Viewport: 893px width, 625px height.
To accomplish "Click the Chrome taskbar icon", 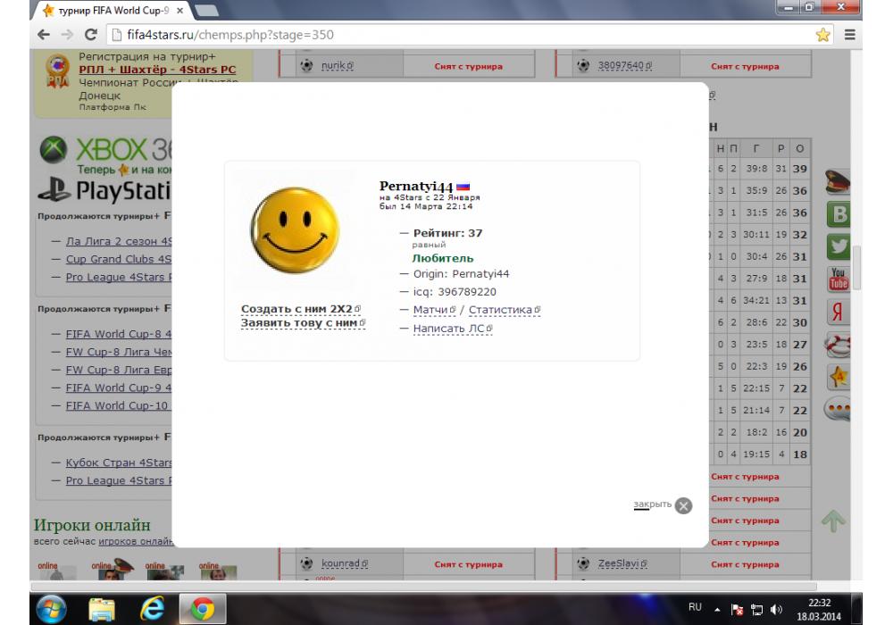I will coord(202,609).
